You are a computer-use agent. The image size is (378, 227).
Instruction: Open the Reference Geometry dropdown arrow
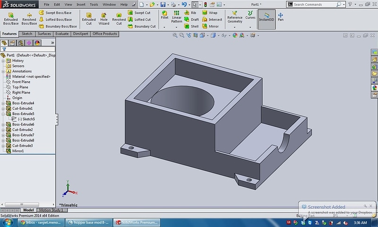(234, 27)
